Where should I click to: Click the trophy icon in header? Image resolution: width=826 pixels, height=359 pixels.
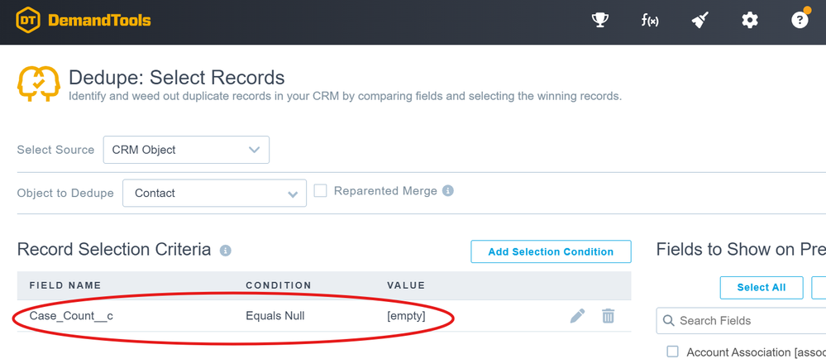(600, 20)
